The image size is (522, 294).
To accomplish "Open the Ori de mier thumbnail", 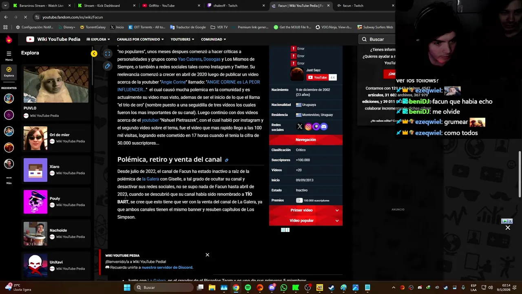I will [x=35, y=138].
